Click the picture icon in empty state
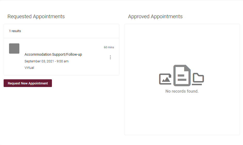The image size is (243, 145). tap(165, 79)
